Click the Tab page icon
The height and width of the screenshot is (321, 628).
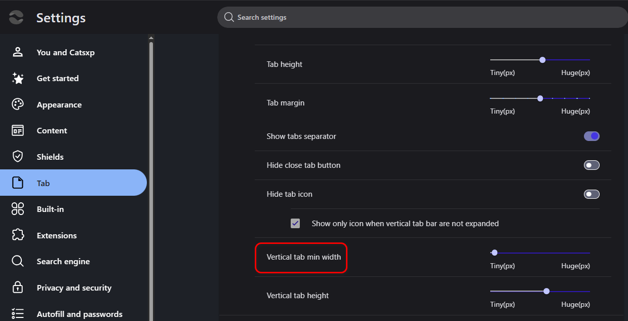[x=18, y=183]
